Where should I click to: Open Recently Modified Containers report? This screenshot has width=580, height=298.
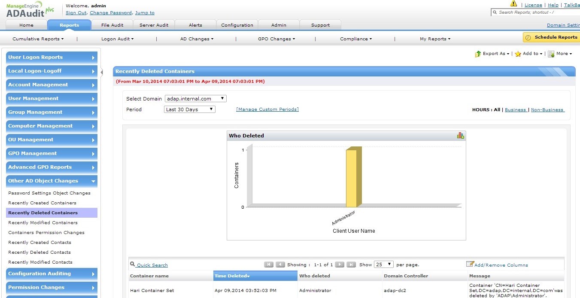pos(43,223)
